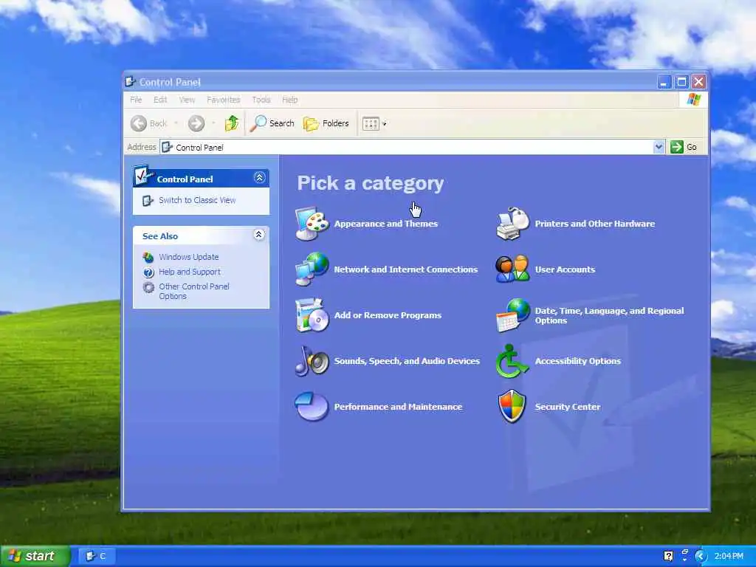This screenshot has width=756, height=567.
Task: Click the User Accounts text link
Action: pos(565,269)
